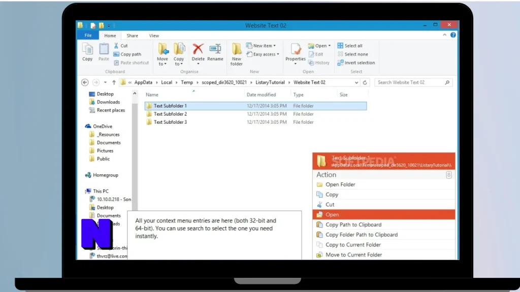The image size is (520, 292).
Task: Open the recent locations dropdown arrow
Action: [105, 83]
